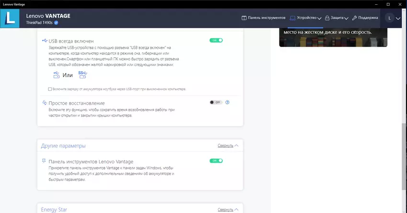Turn off Панель инструментов Lenovo Vantage toggle
Image resolution: width=407 pixels, height=213 pixels.
tap(216, 161)
